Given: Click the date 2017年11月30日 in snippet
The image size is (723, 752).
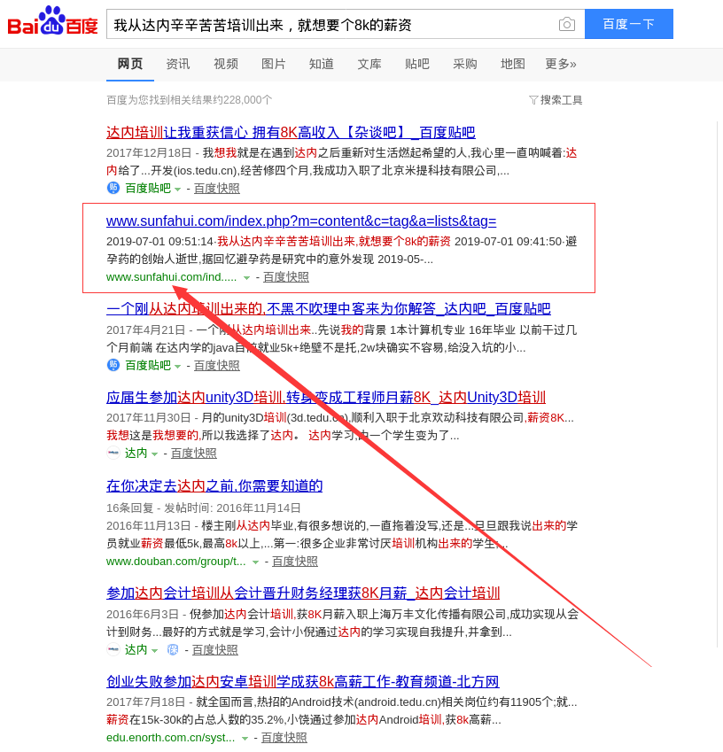Looking at the screenshot, I should pyautogui.click(x=149, y=418).
